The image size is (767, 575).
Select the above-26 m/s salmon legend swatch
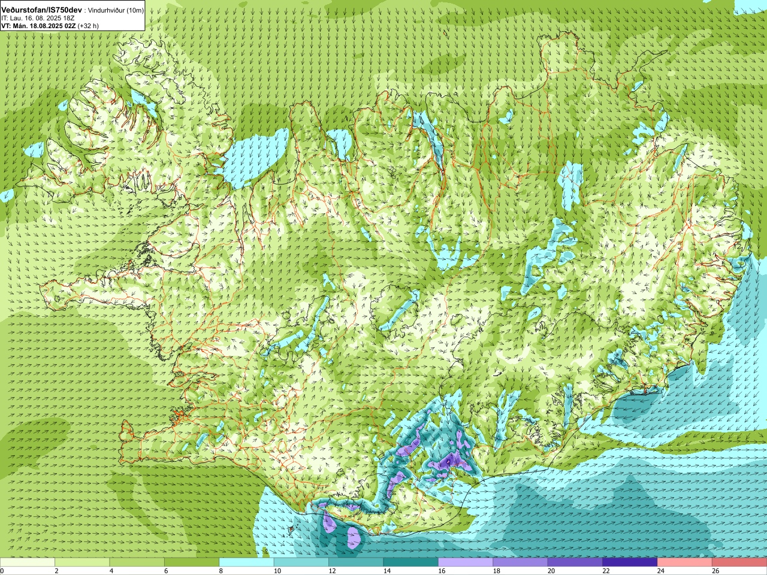739,562
